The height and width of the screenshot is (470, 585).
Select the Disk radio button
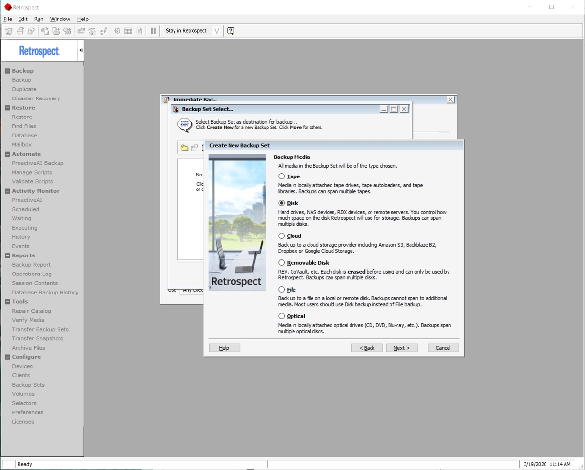[x=282, y=203]
